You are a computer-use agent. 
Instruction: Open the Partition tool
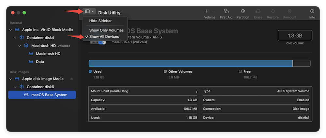tap(243, 11)
